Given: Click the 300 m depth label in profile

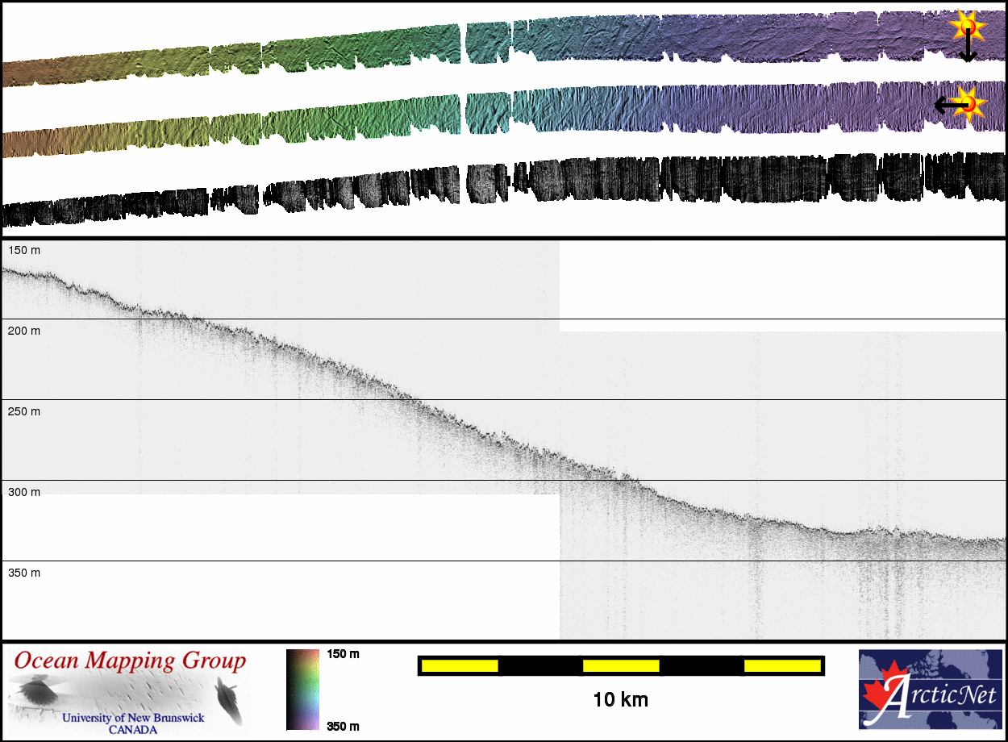Looking at the screenshot, I should tap(24, 493).
